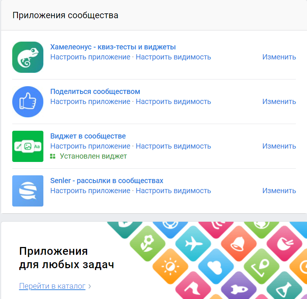
Task: Click the orange bell tile in the banner
Action: (239, 244)
